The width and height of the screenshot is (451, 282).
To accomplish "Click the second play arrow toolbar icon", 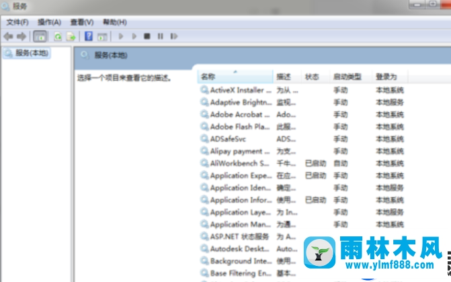I will (134, 36).
